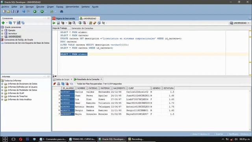Open the Recording taskbar item
This screenshot has width=252, height=142.
(136, 139)
